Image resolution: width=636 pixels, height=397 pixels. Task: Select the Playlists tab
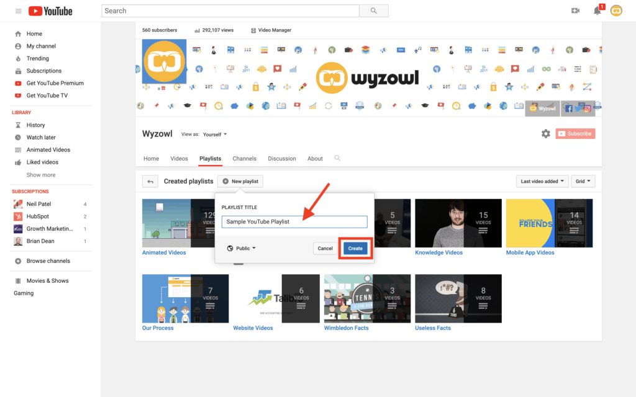tap(210, 158)
